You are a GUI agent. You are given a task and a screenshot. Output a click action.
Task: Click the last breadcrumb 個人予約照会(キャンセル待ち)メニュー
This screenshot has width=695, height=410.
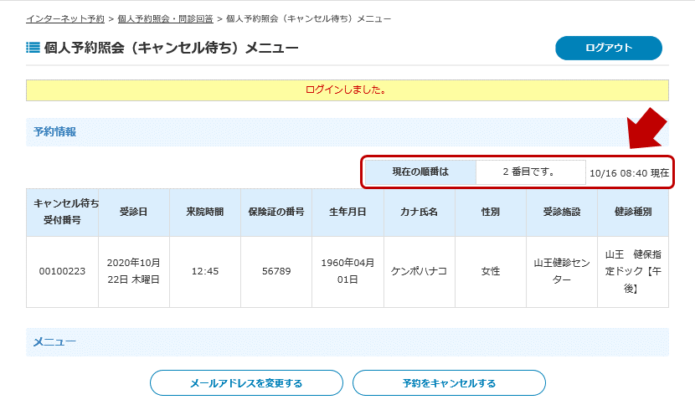click(308, 18)
